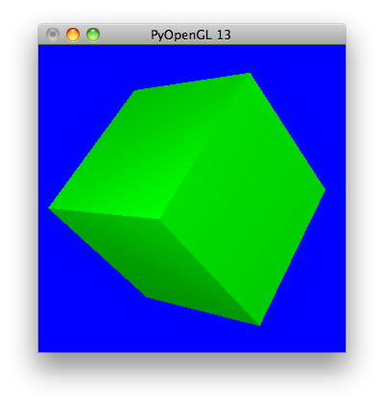Click empty title bar area right of title
This screenshot has width=384, height=405.
coord(288,35)
